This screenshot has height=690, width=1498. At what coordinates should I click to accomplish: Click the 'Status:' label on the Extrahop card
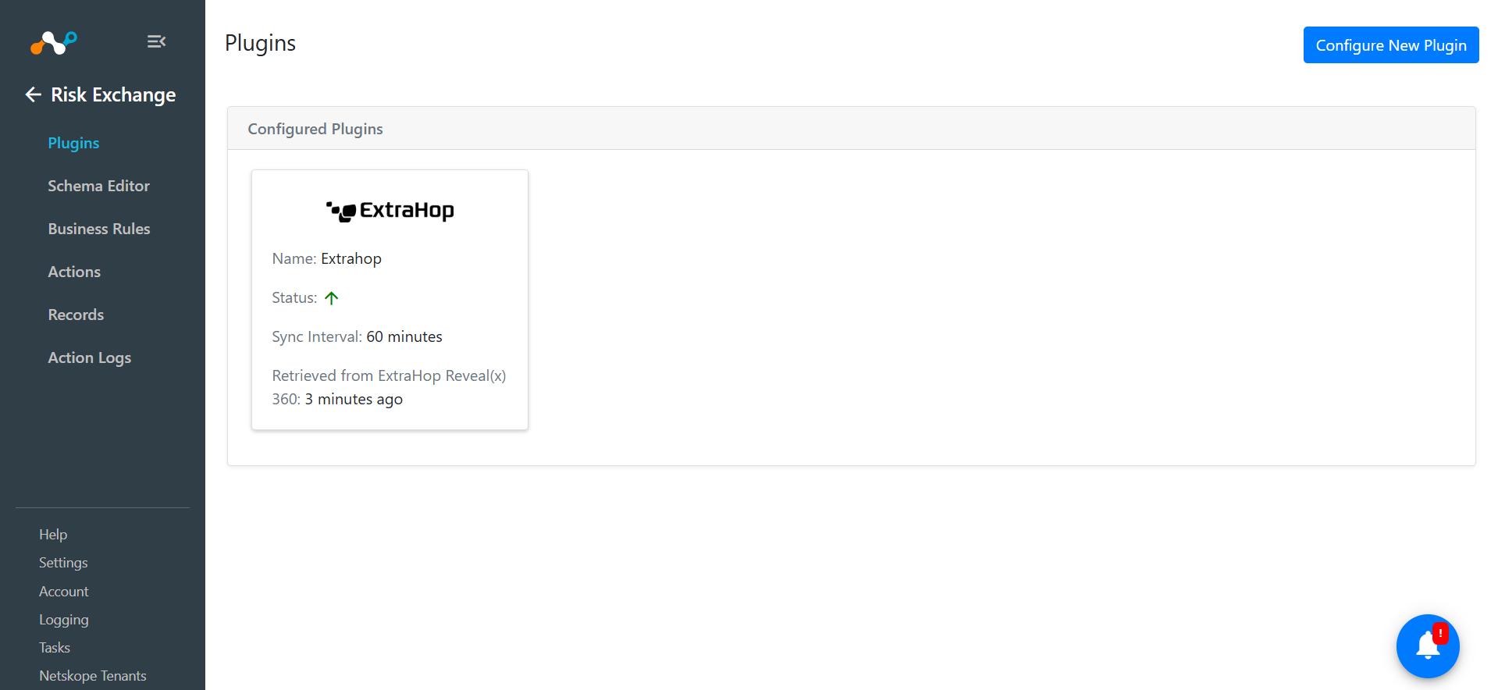pos(294,297)
